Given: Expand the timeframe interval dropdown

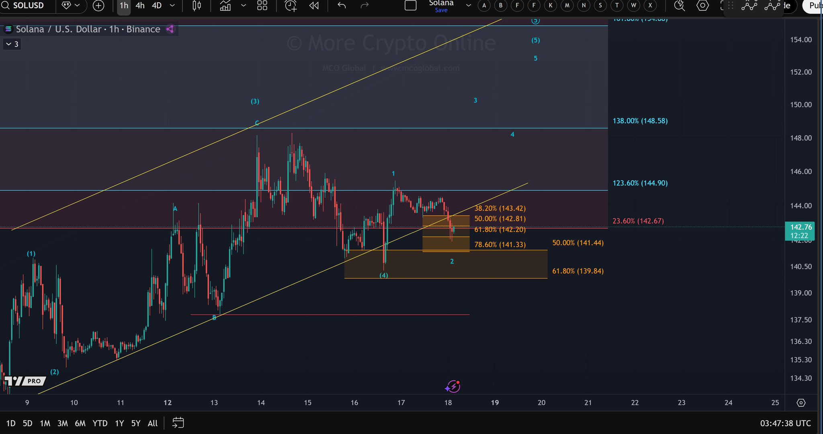Looking at the screenshot, I should 172,6.
